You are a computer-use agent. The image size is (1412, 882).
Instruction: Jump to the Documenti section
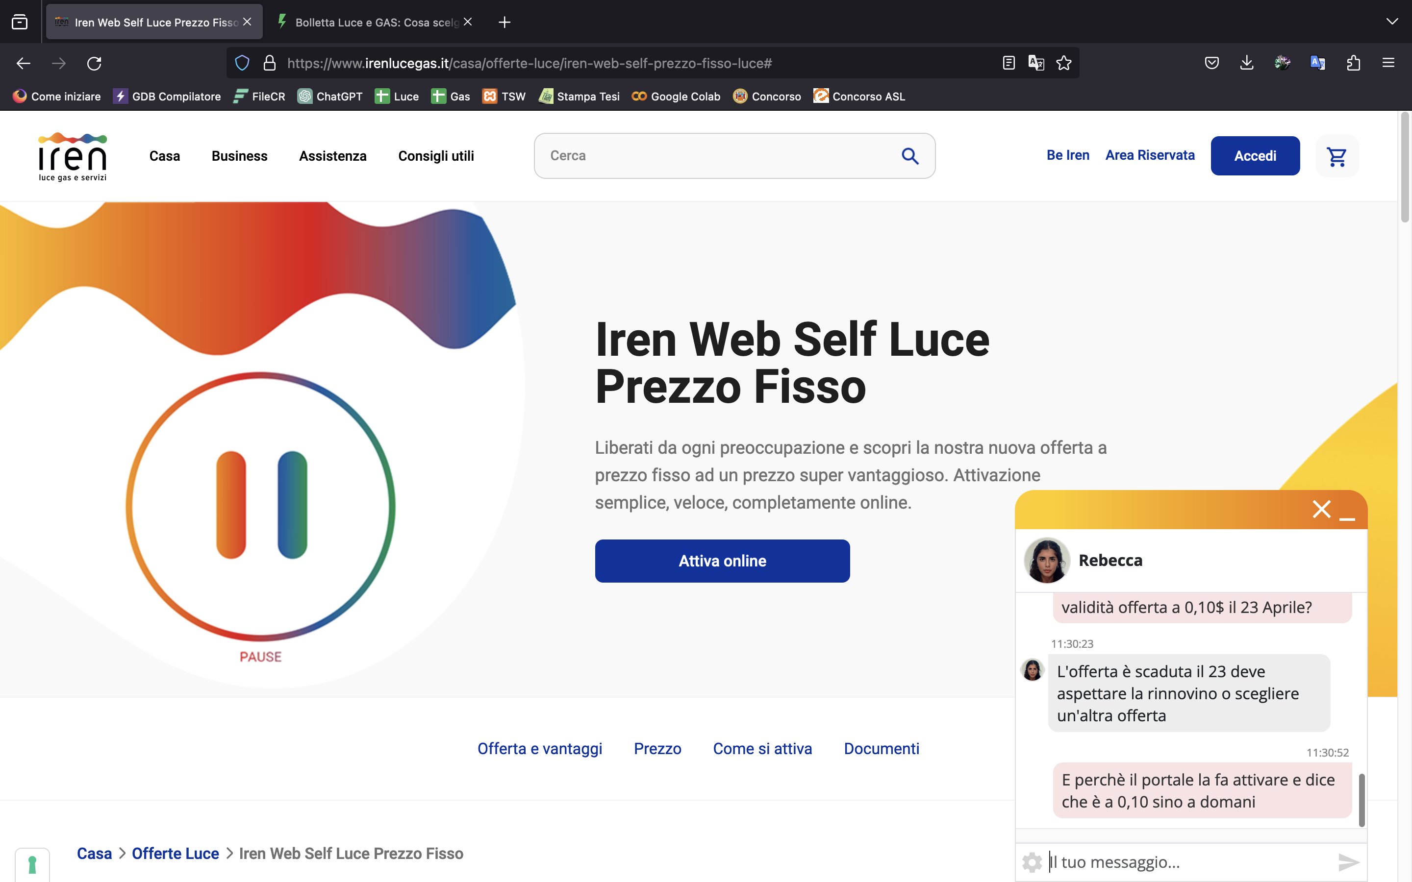(x=882, y=748)
